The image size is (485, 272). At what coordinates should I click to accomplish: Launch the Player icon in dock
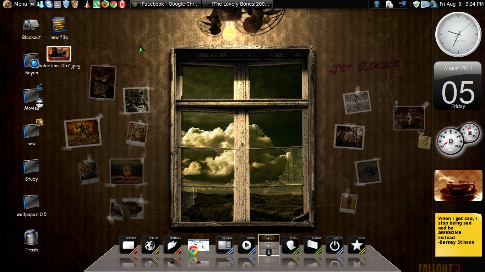[247, 245]
